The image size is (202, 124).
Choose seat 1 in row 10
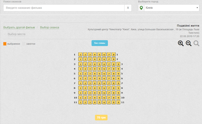[80, 97]
